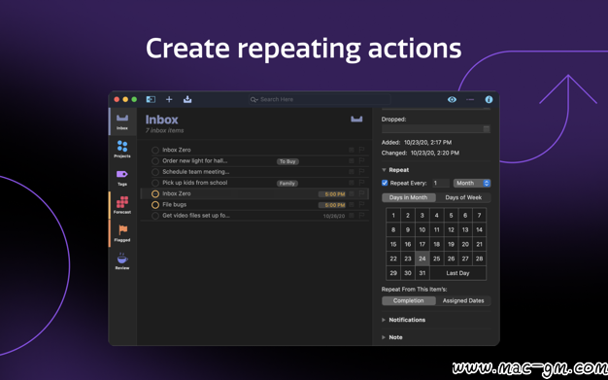Click the search magnifier icon
This screenshot has height=380, width=608.
[x=253, y=100]
